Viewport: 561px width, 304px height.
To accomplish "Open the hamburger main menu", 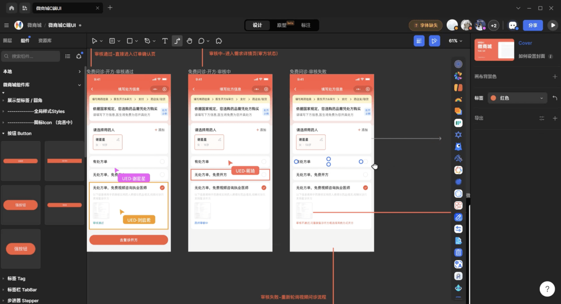I will click(7, 25).
